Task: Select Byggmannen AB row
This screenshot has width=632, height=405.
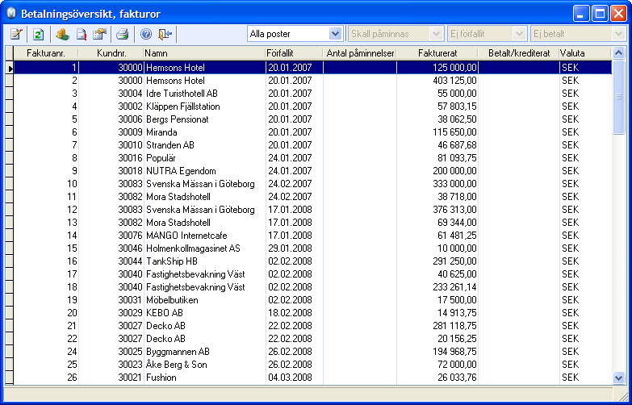Action: click(313, 352)
